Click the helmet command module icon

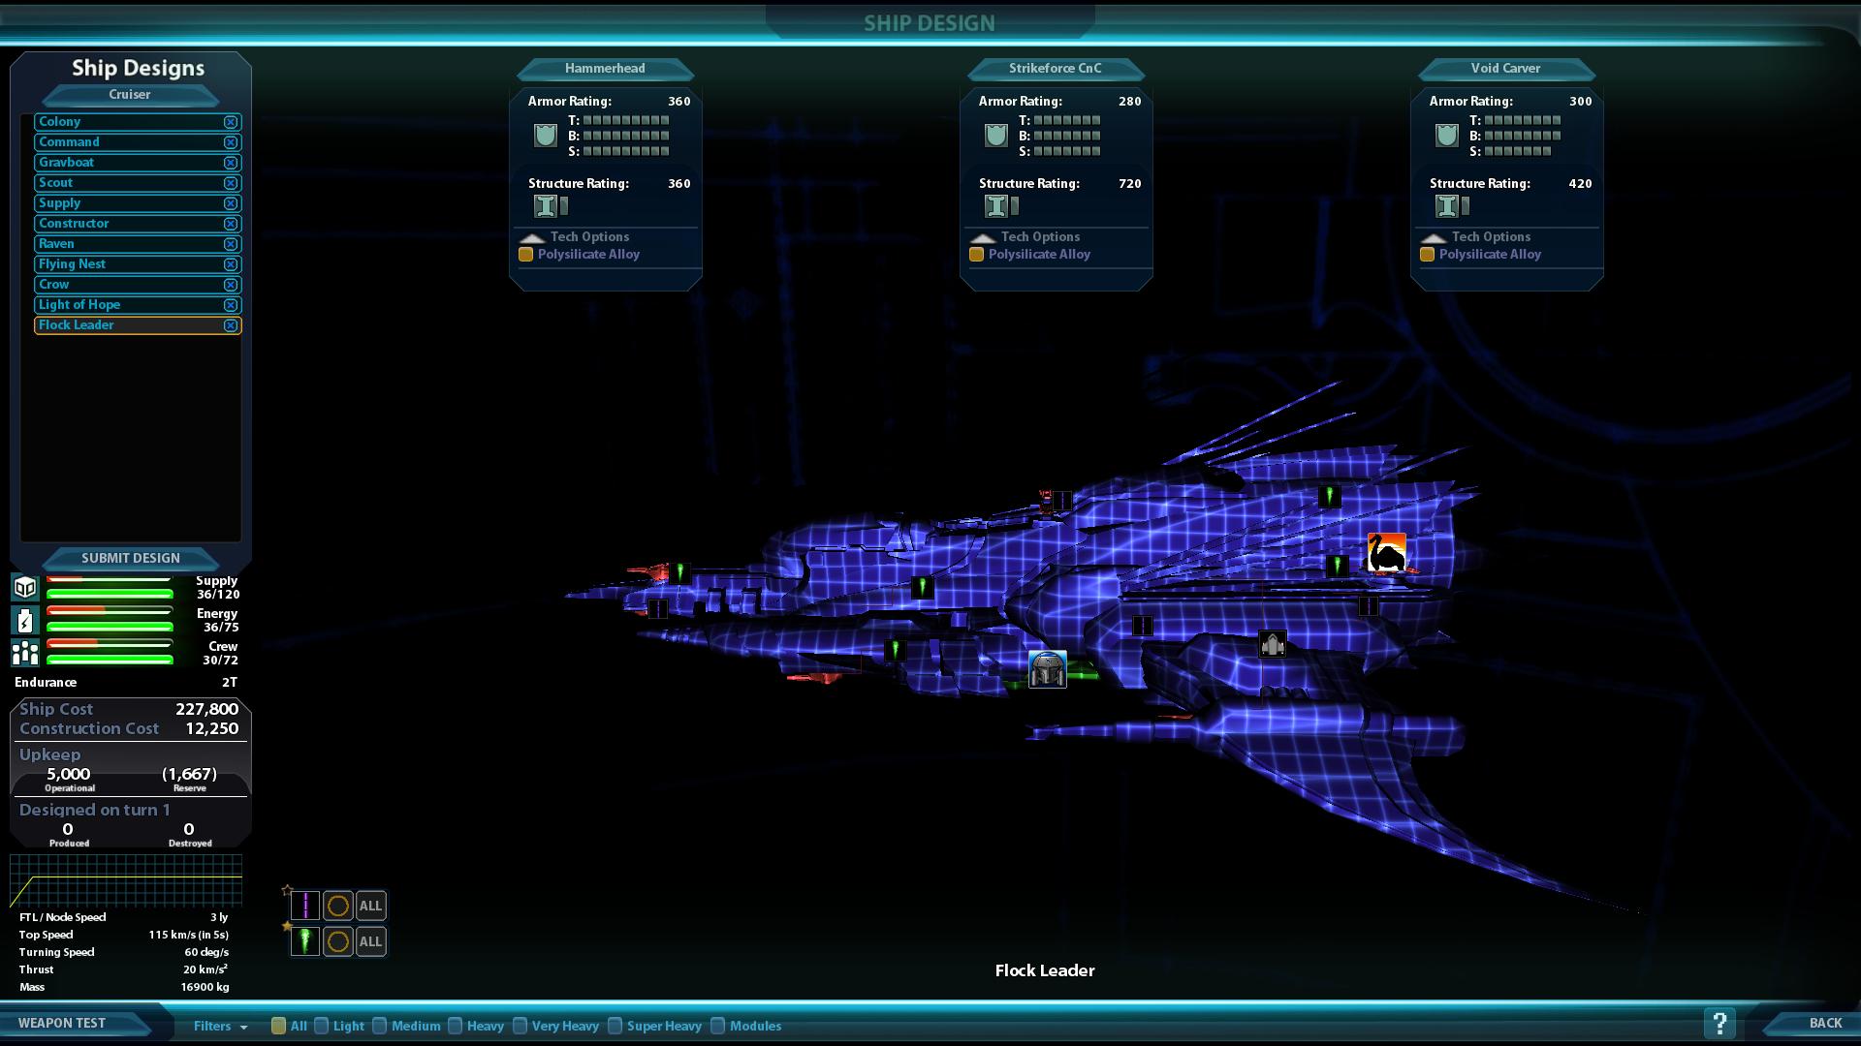[x=1047, y=669]
